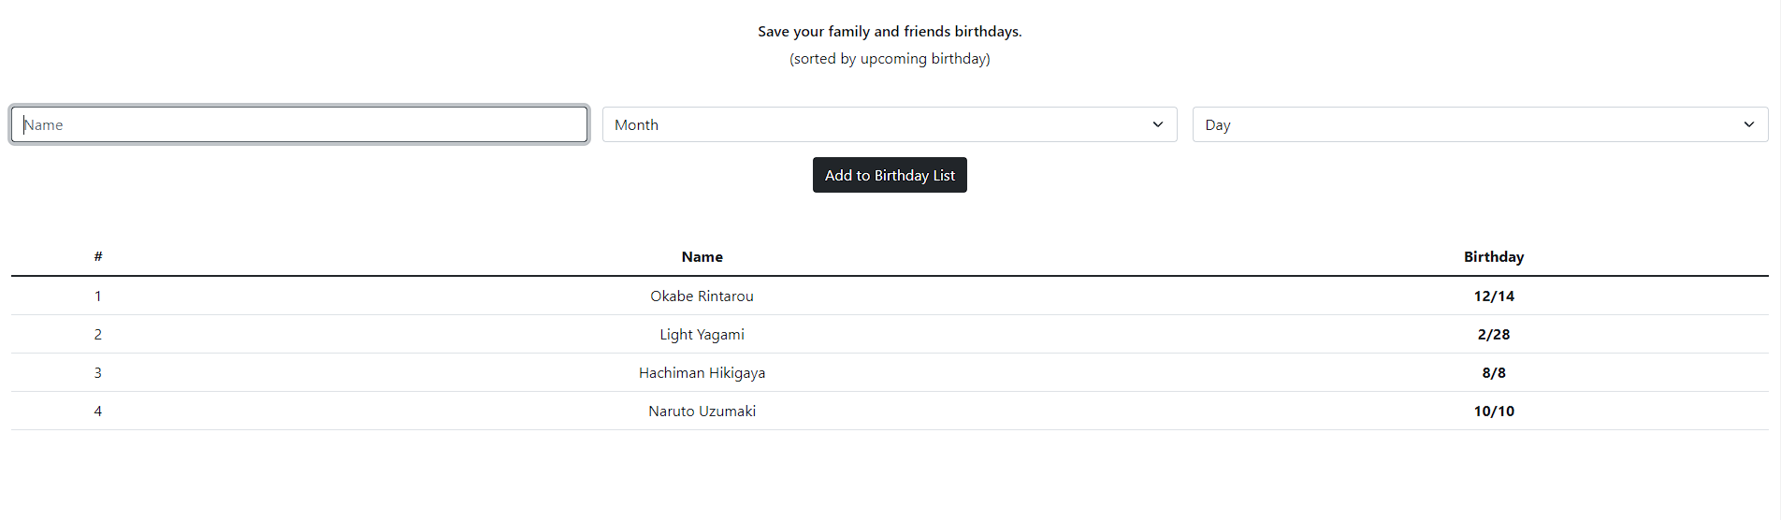Select the Naruto Uzumaki name cell
This screenshot has width=1781, height=520.
tap(702, 411)
